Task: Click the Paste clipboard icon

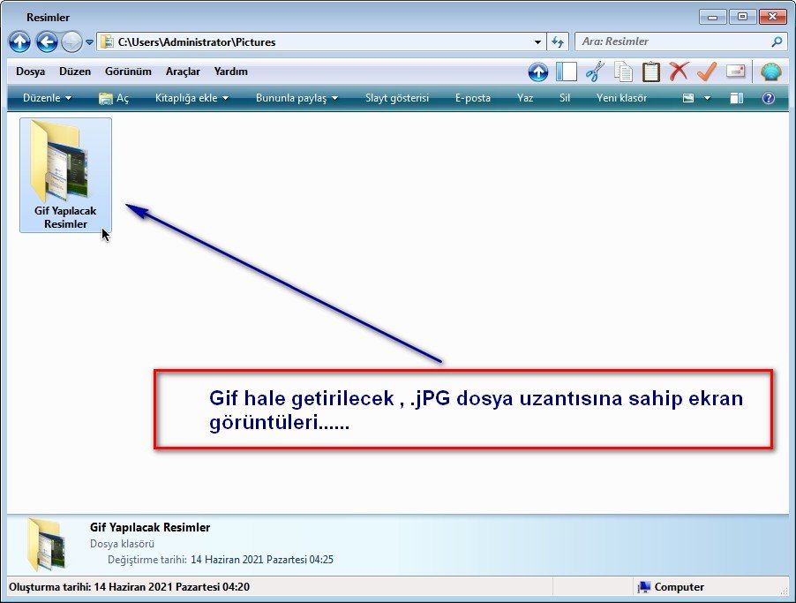Action: [650, 72]
